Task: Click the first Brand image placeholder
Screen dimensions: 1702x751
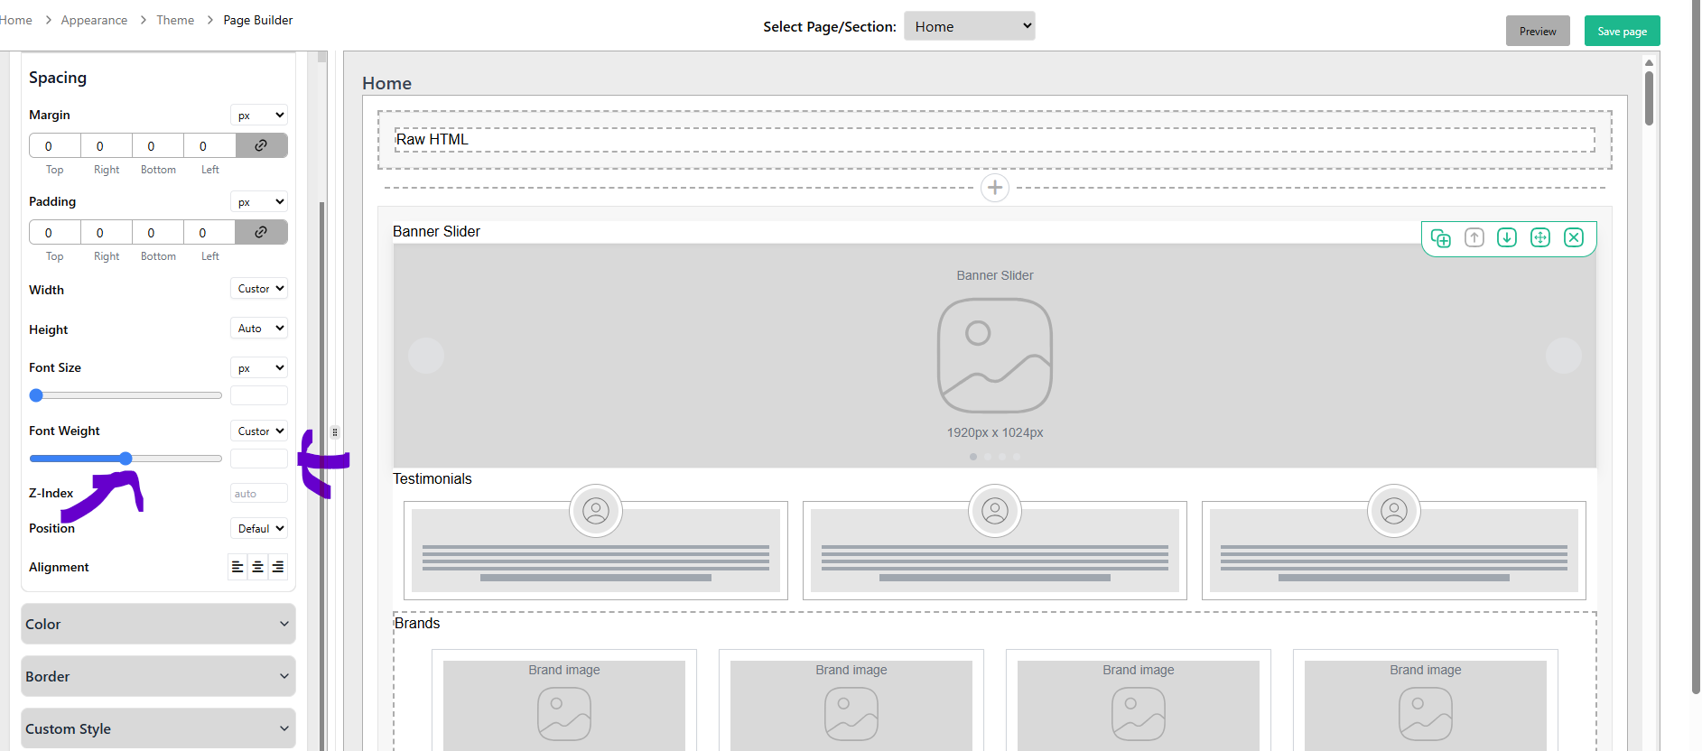Action: tap(564, 705)
